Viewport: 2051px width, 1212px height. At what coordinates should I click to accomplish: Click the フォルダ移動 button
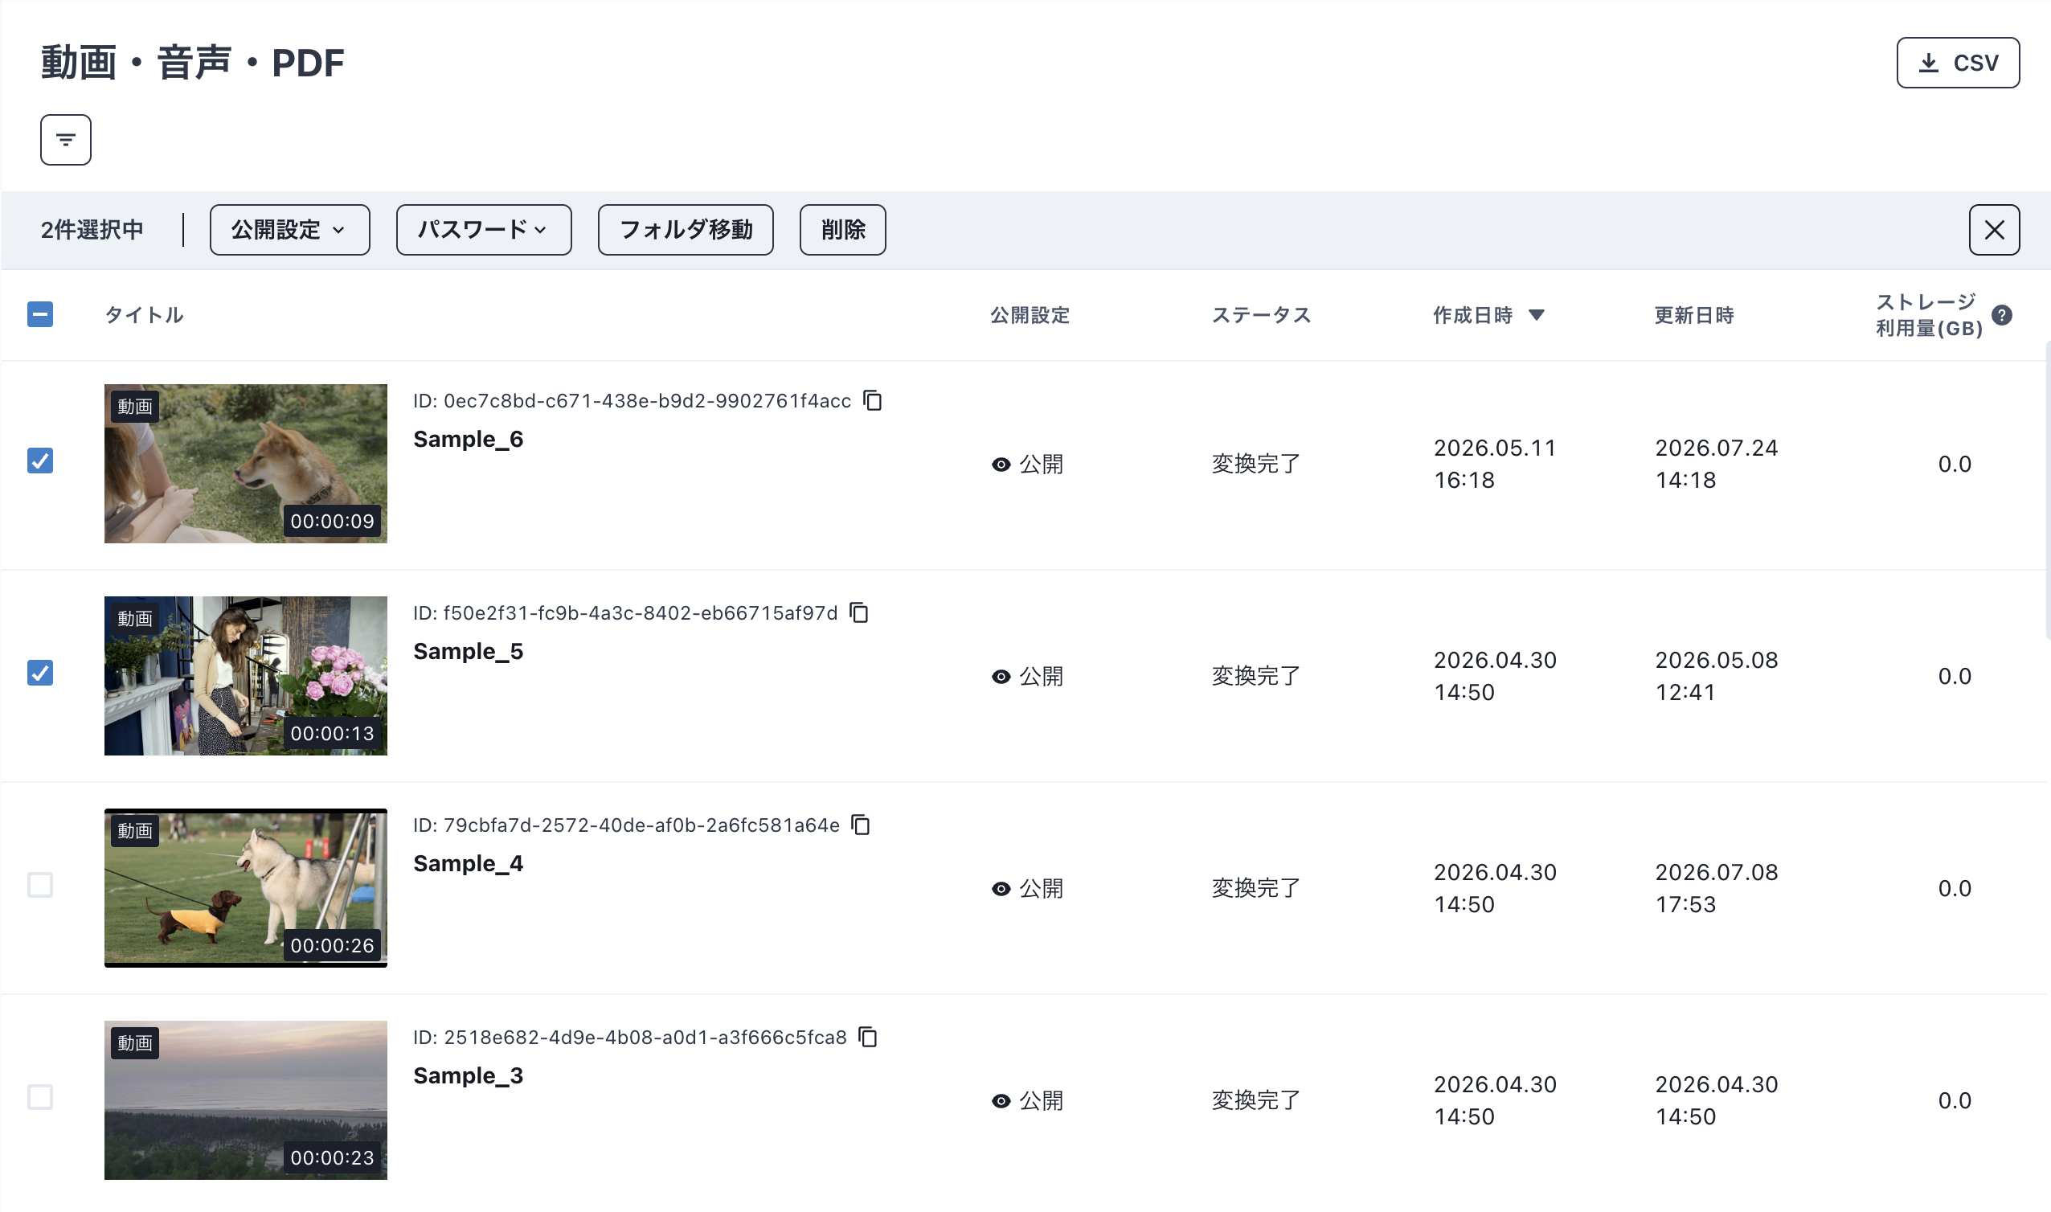pos(685,230)
